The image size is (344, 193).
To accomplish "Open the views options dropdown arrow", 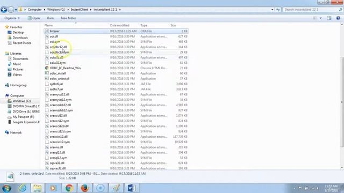I will click(320, 18).
